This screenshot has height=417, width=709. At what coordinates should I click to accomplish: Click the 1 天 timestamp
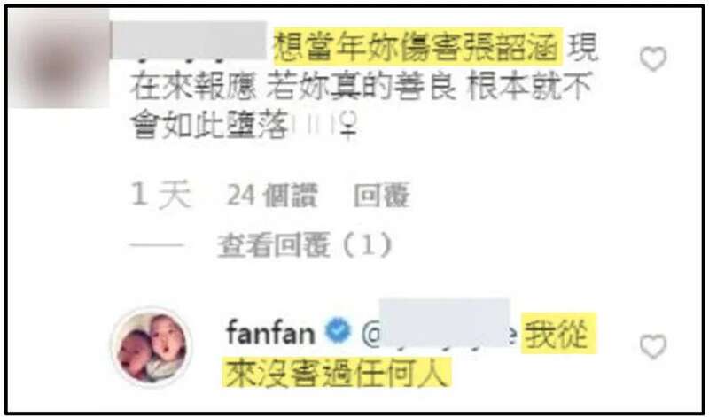coord(160,195)
